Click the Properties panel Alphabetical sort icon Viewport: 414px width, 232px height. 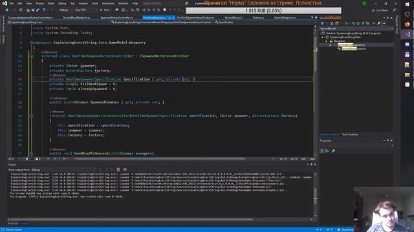327,151
